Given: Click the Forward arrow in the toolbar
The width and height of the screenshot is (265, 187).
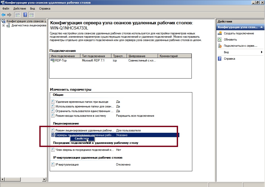Looking at the screenshot, I should tap(9, 15).
